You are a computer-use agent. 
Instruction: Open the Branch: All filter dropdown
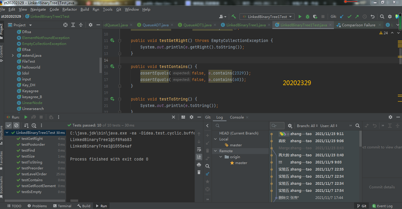point(307,126)
